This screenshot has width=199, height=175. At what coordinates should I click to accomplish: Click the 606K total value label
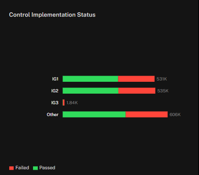(175, 115)
